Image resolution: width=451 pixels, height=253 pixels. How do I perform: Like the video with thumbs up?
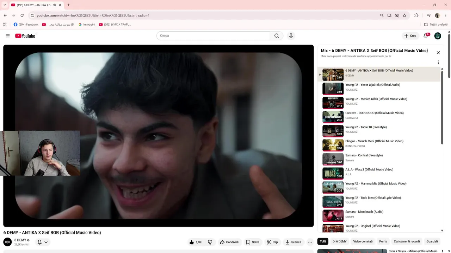click(196, 242)
